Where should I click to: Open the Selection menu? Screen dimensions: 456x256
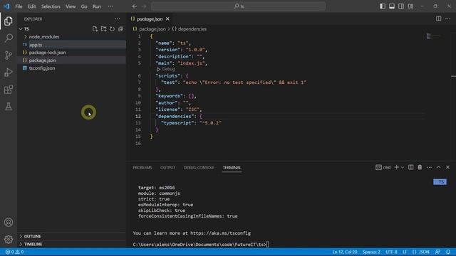point(51,6)
